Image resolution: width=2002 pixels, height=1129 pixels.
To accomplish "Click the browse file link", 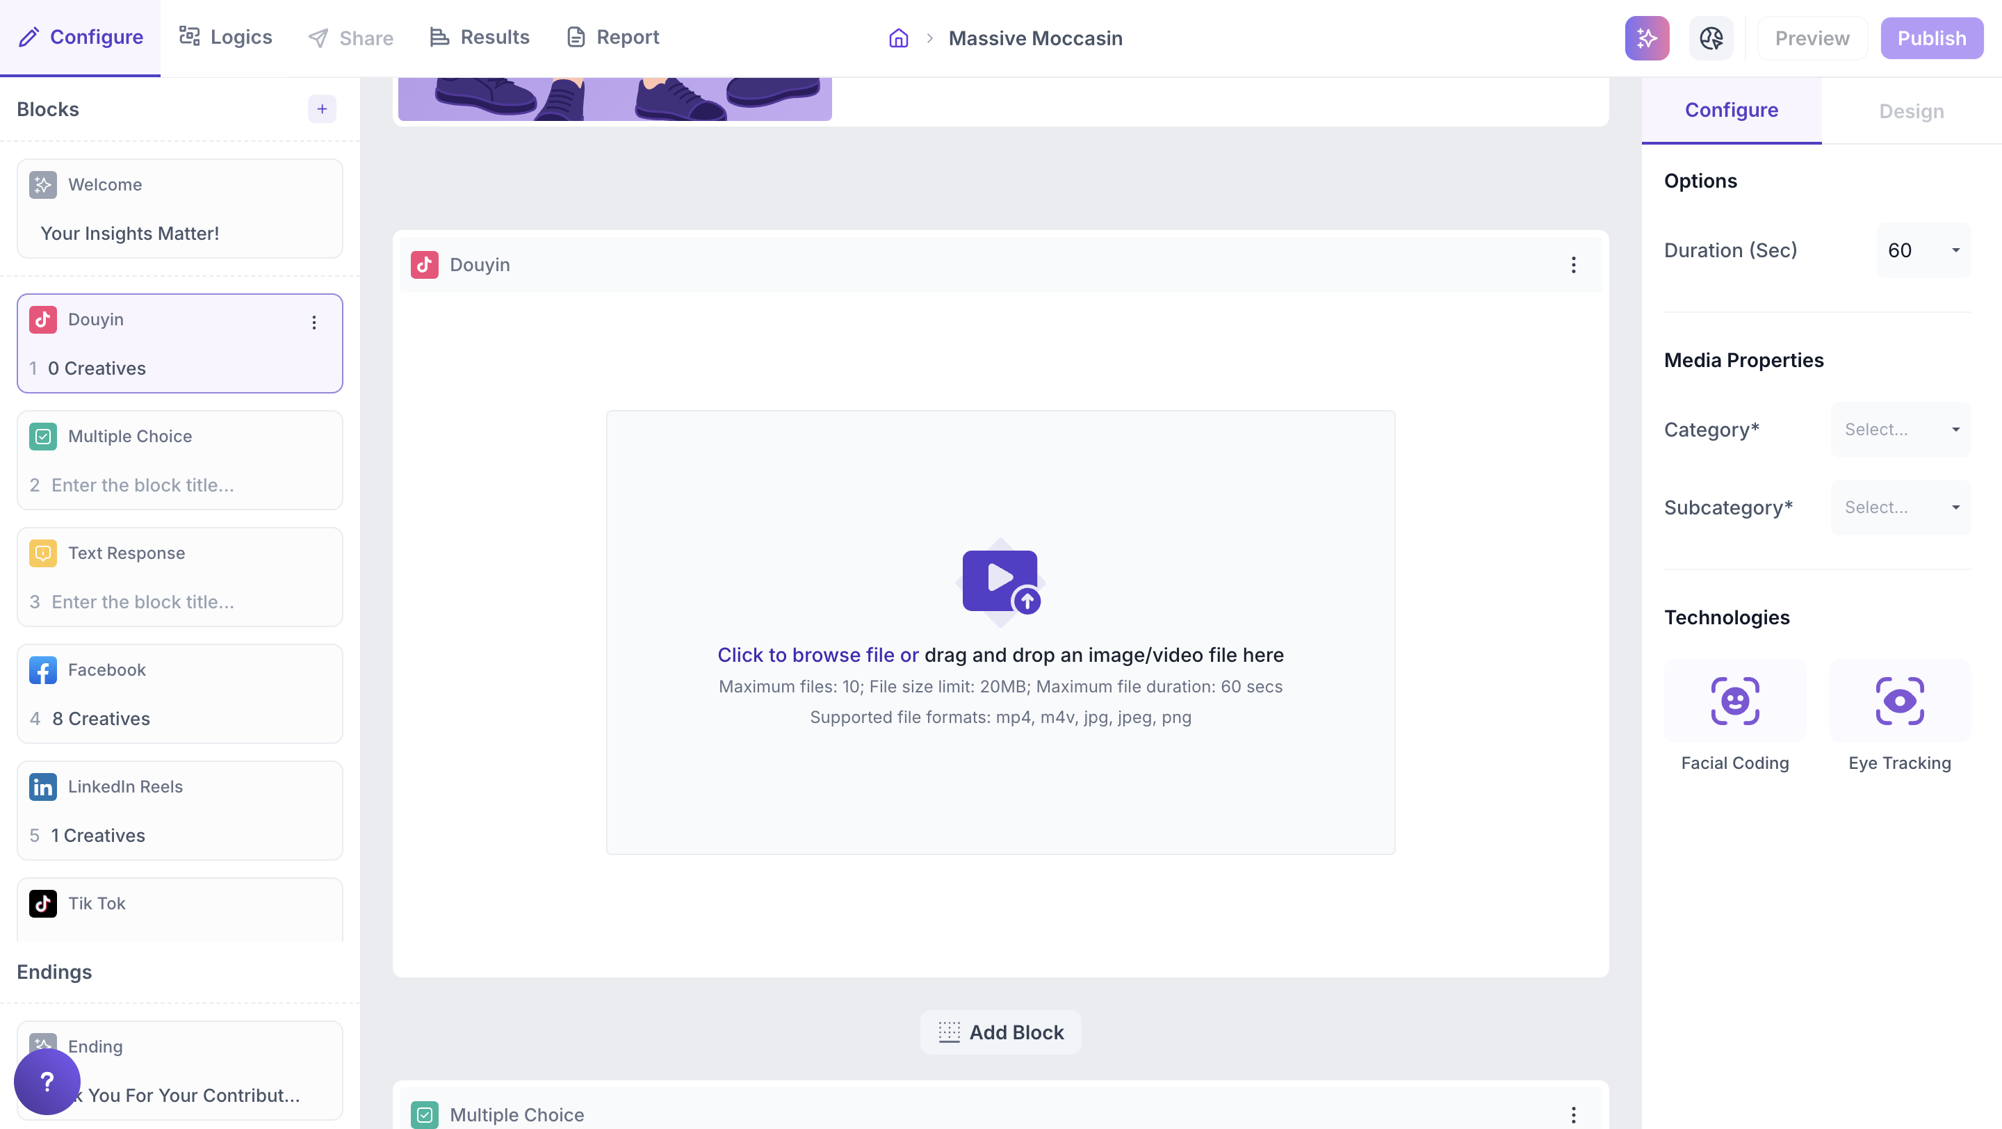I will pyautogui.click(x=817, y=655).
